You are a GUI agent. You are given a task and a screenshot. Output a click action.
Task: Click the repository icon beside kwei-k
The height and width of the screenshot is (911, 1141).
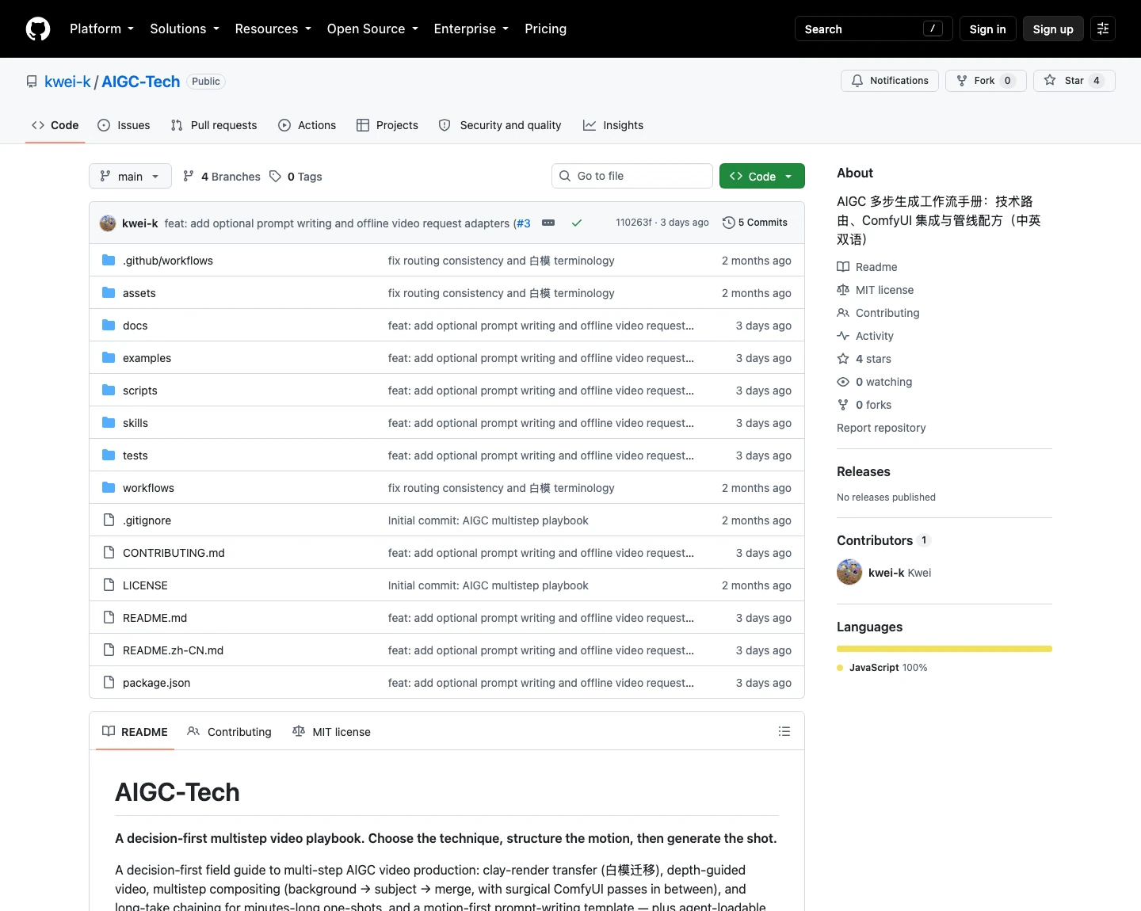[x=32, y=82]
